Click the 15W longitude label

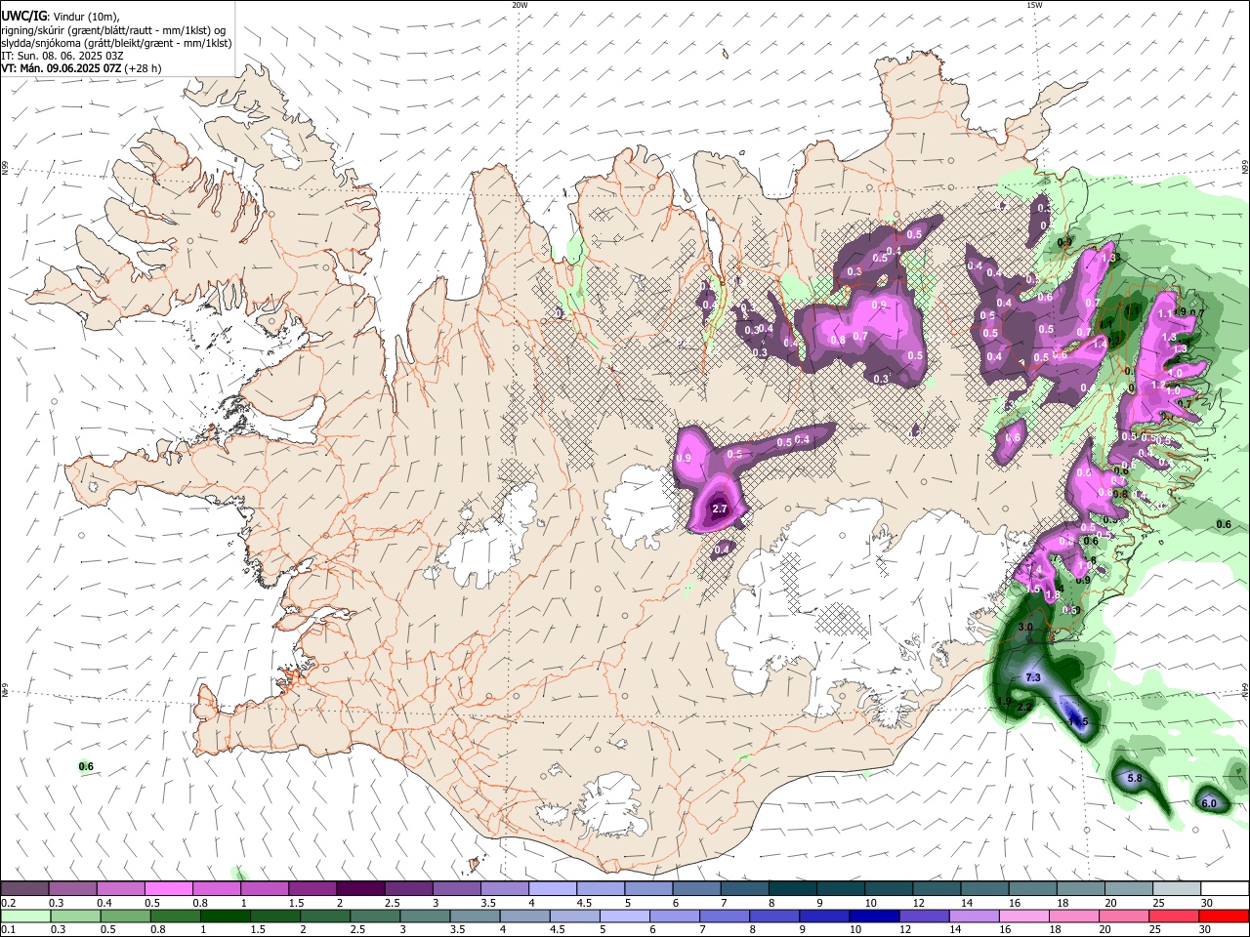pos(1034,5)
